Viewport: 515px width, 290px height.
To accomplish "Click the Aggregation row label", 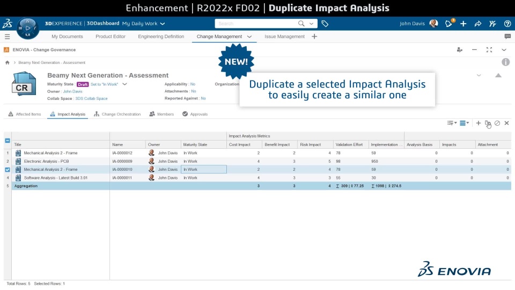I will 26,186.
